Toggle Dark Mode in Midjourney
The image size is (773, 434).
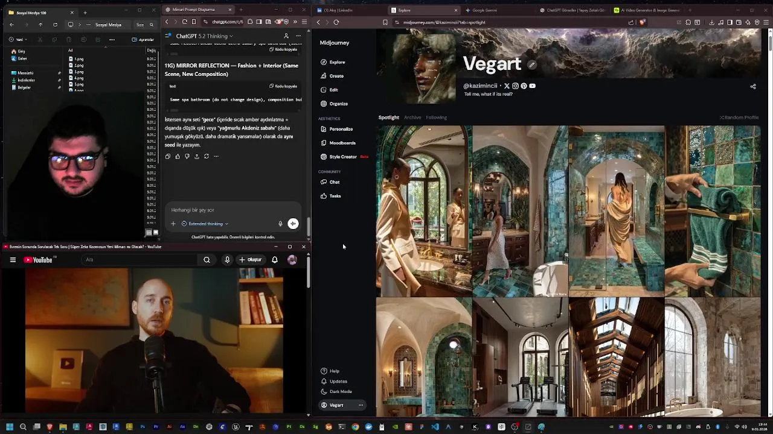pyautogui.click(x=336, y=392)
